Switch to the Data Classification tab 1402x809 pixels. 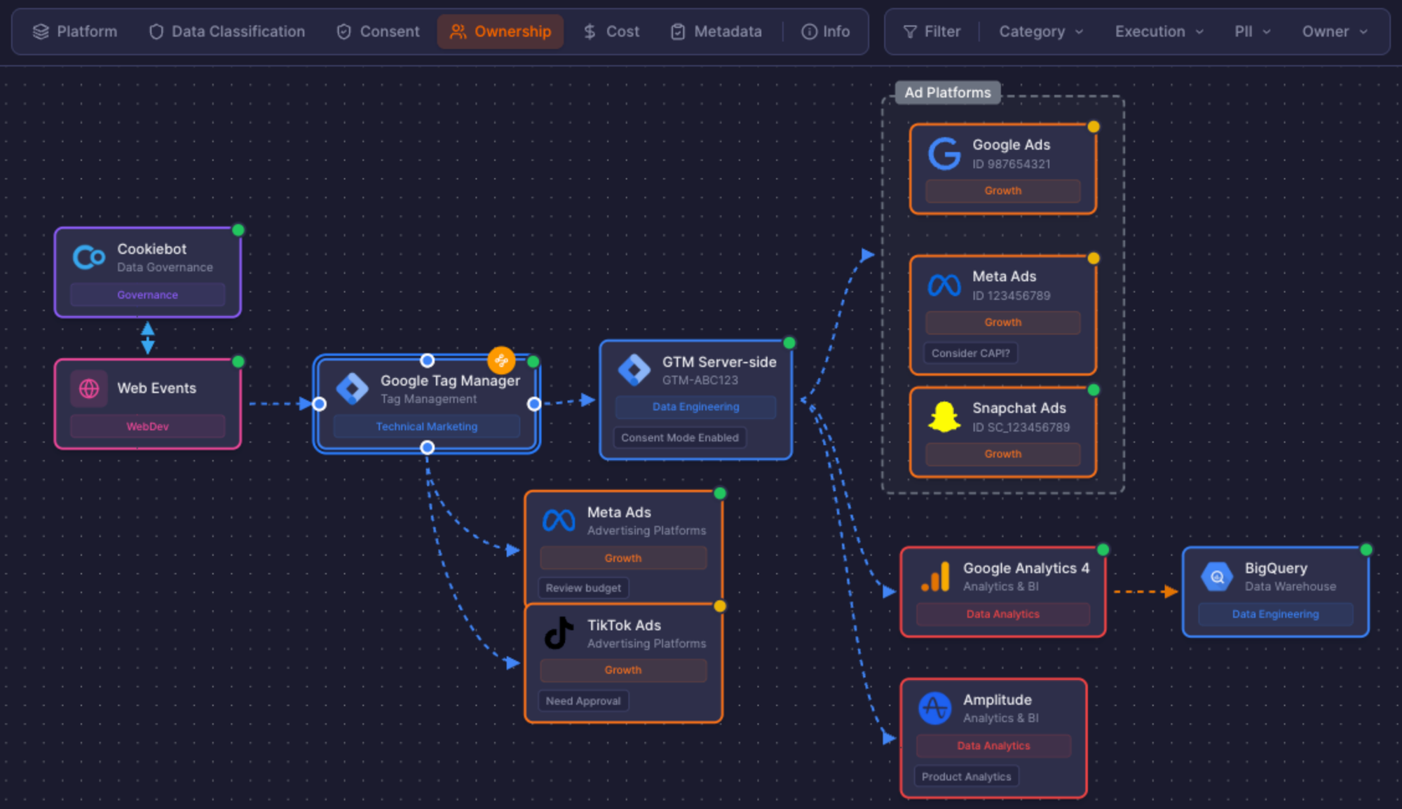click(227, 32)
